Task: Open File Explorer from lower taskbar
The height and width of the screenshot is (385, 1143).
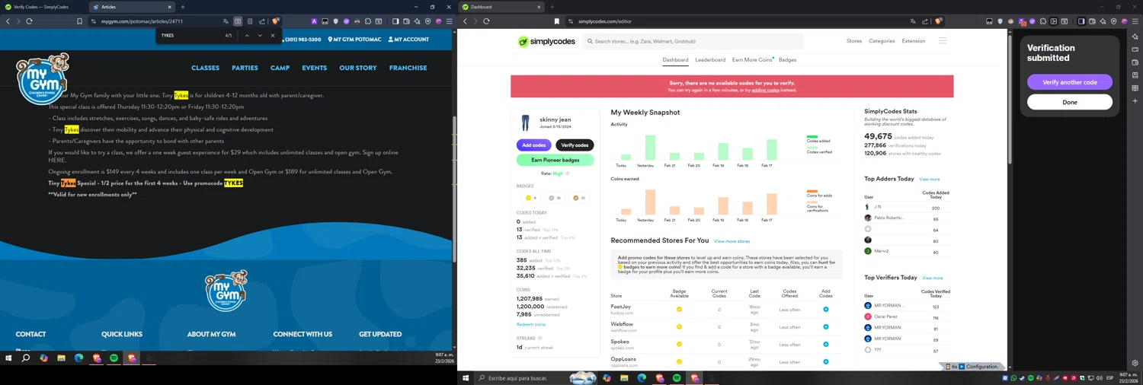Action: click(624, 378)
